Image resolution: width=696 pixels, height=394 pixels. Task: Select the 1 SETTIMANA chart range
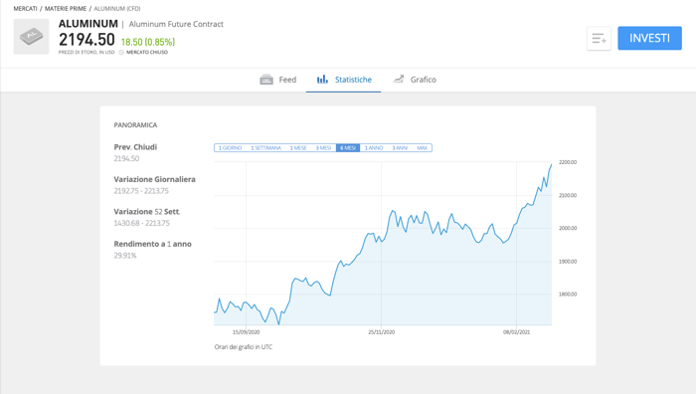[x=265, y=148]
